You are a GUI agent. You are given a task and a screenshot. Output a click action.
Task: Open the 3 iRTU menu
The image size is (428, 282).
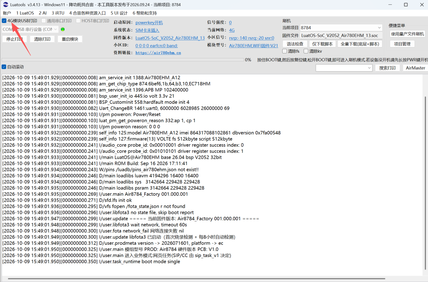(x=58, y=13)
